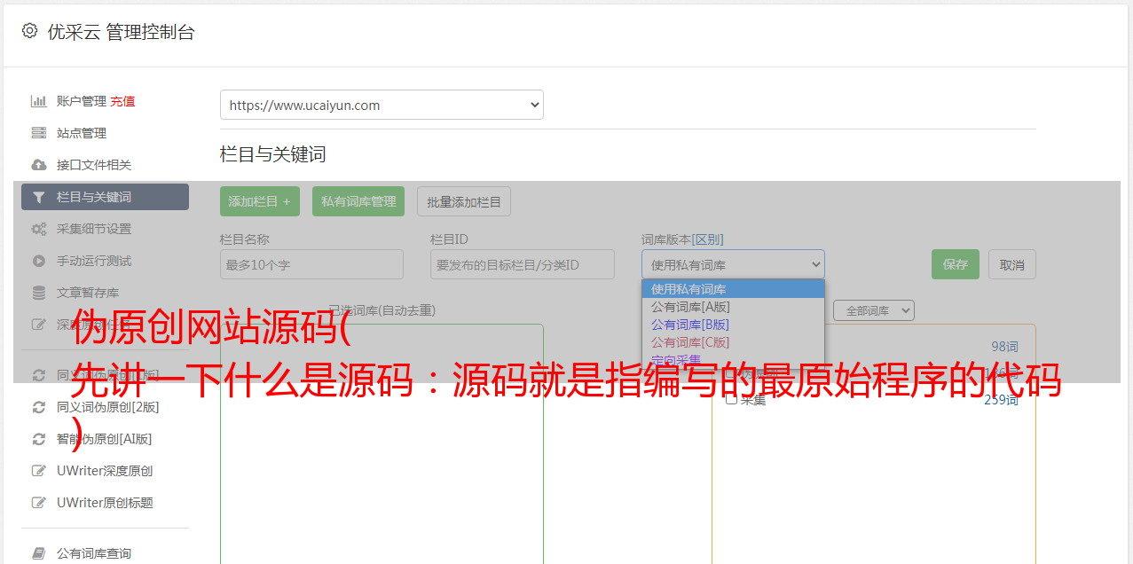The image size is (1133, 564).
Task: Open 采集细节设置 via its gears icon
Action: click(39, 229)
